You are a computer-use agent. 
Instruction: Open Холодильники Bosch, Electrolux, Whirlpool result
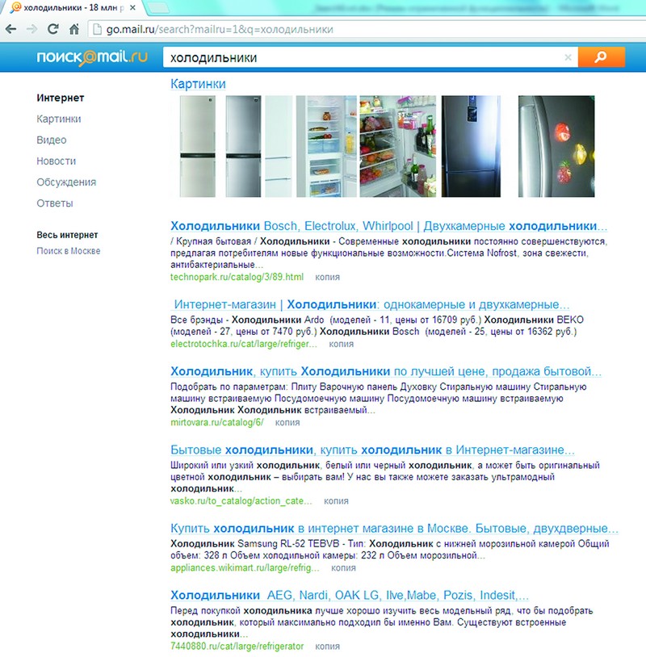pyautogui.click(x=388, y=226)
